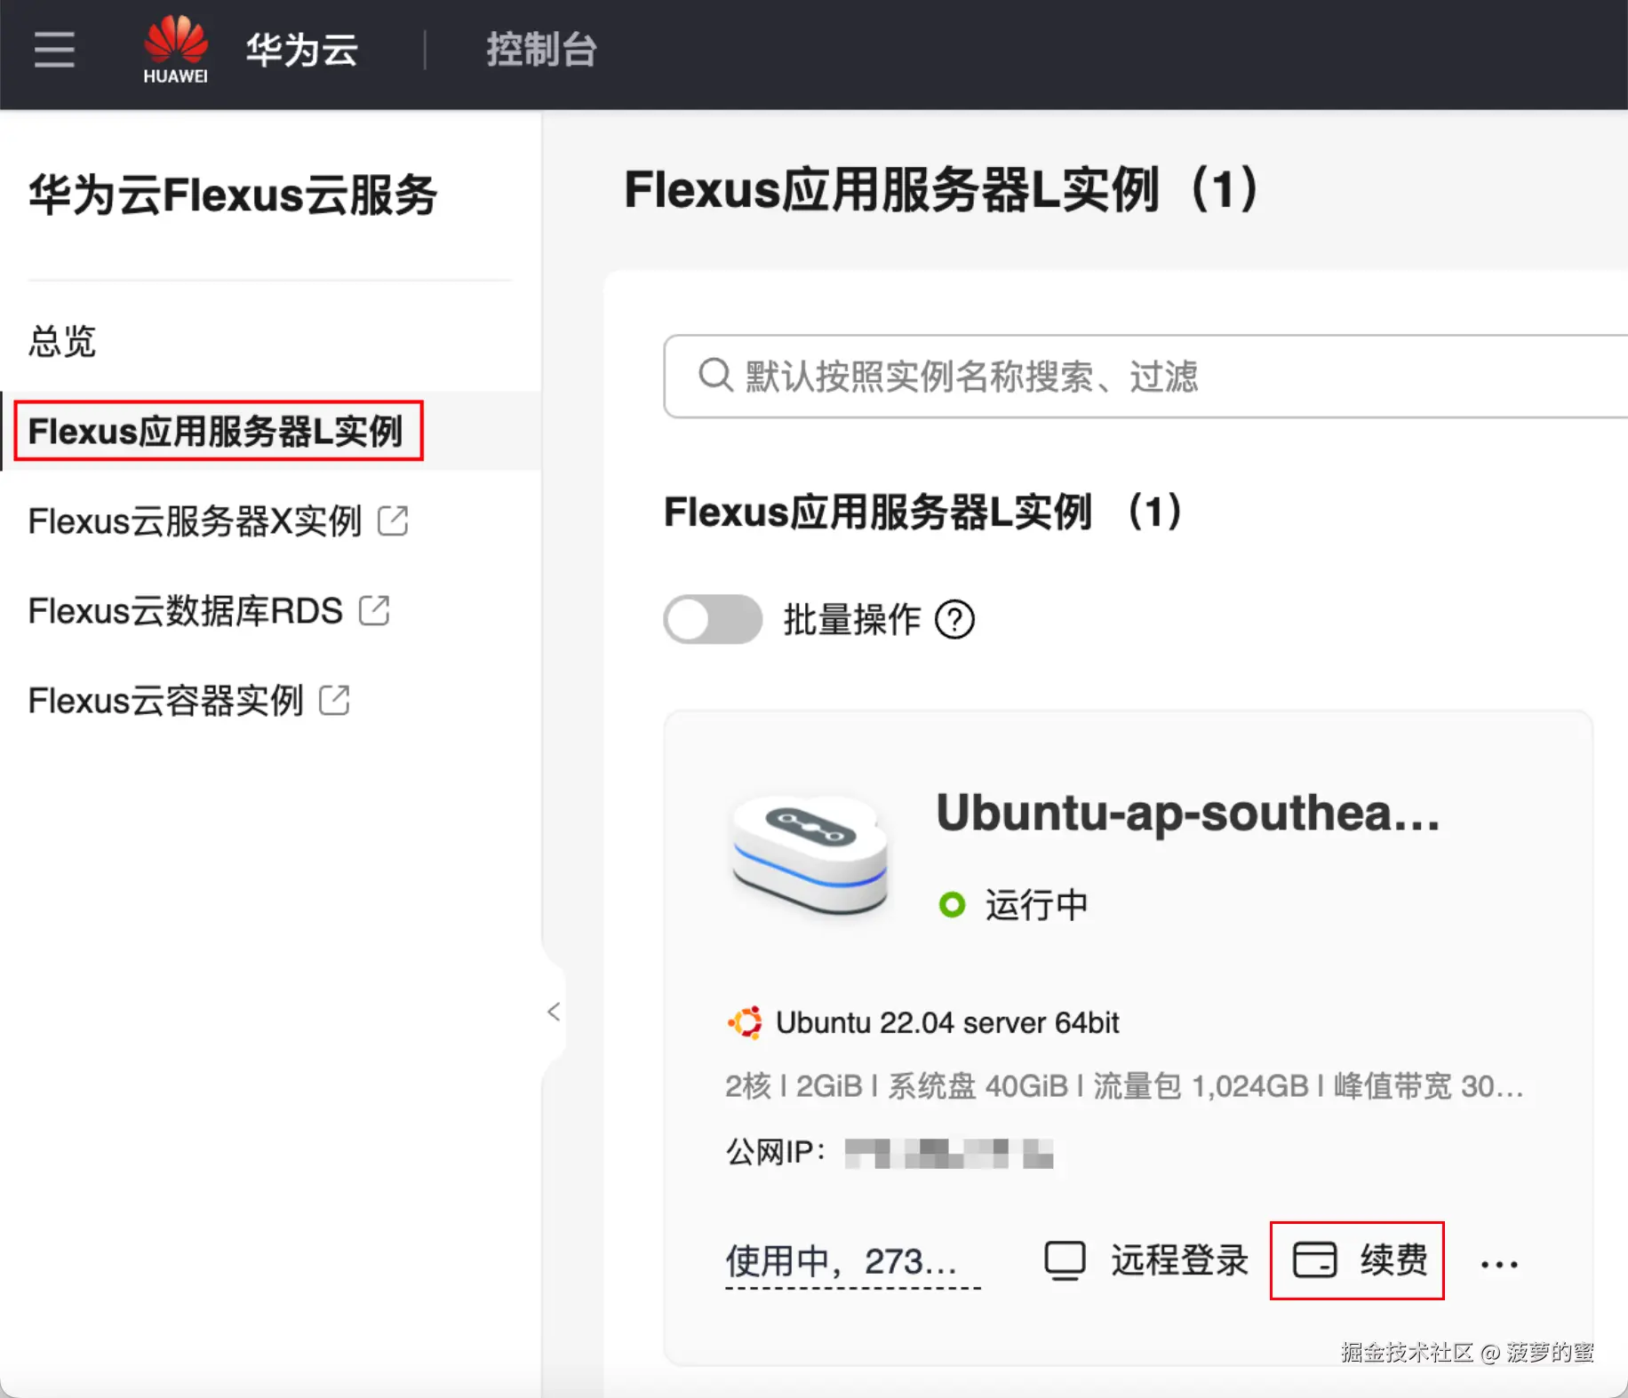Viewport: 1628px width, 1398px height.
Task: Click the magnifier search icon
Action: (714, 376)
